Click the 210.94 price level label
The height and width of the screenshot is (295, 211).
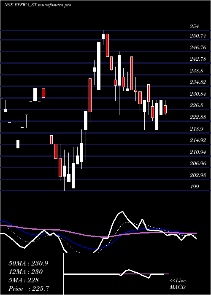[x=197, y=152]
